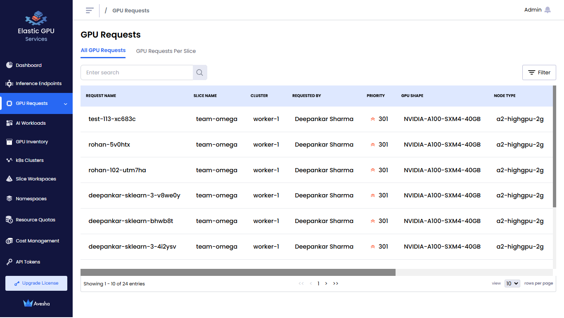Click the GPU Requests sidebar icon
564x318 pixels.
[9, 103]
